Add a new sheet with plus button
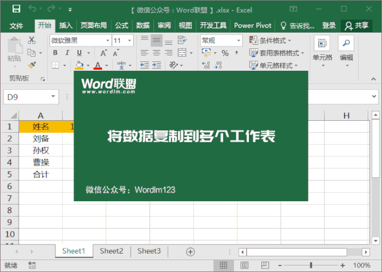The image size is (382, 272). point(190,252)
